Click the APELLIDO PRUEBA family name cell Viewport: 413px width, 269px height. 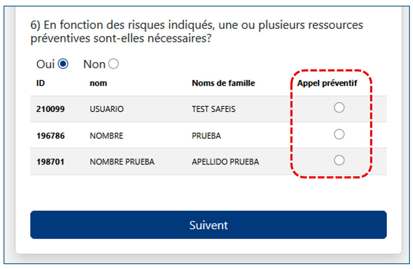(225, 162)
